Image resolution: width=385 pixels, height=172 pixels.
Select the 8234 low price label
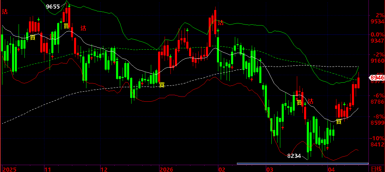click(x=294, y=156)
